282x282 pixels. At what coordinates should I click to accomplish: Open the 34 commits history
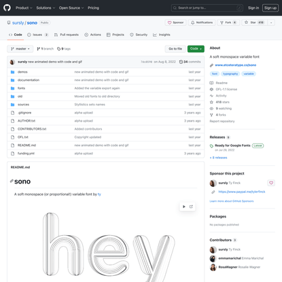190,62
